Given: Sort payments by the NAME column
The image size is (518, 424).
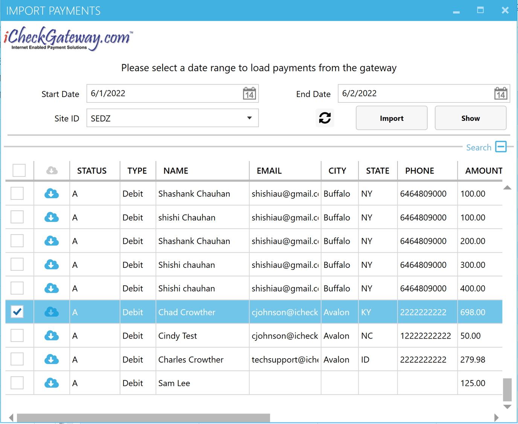Looking at the screenshot, I should pyautogui.click(x=175, y=170).
